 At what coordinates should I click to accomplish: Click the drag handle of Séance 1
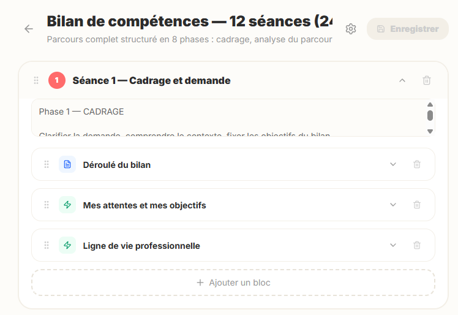(x=36, y=80)
